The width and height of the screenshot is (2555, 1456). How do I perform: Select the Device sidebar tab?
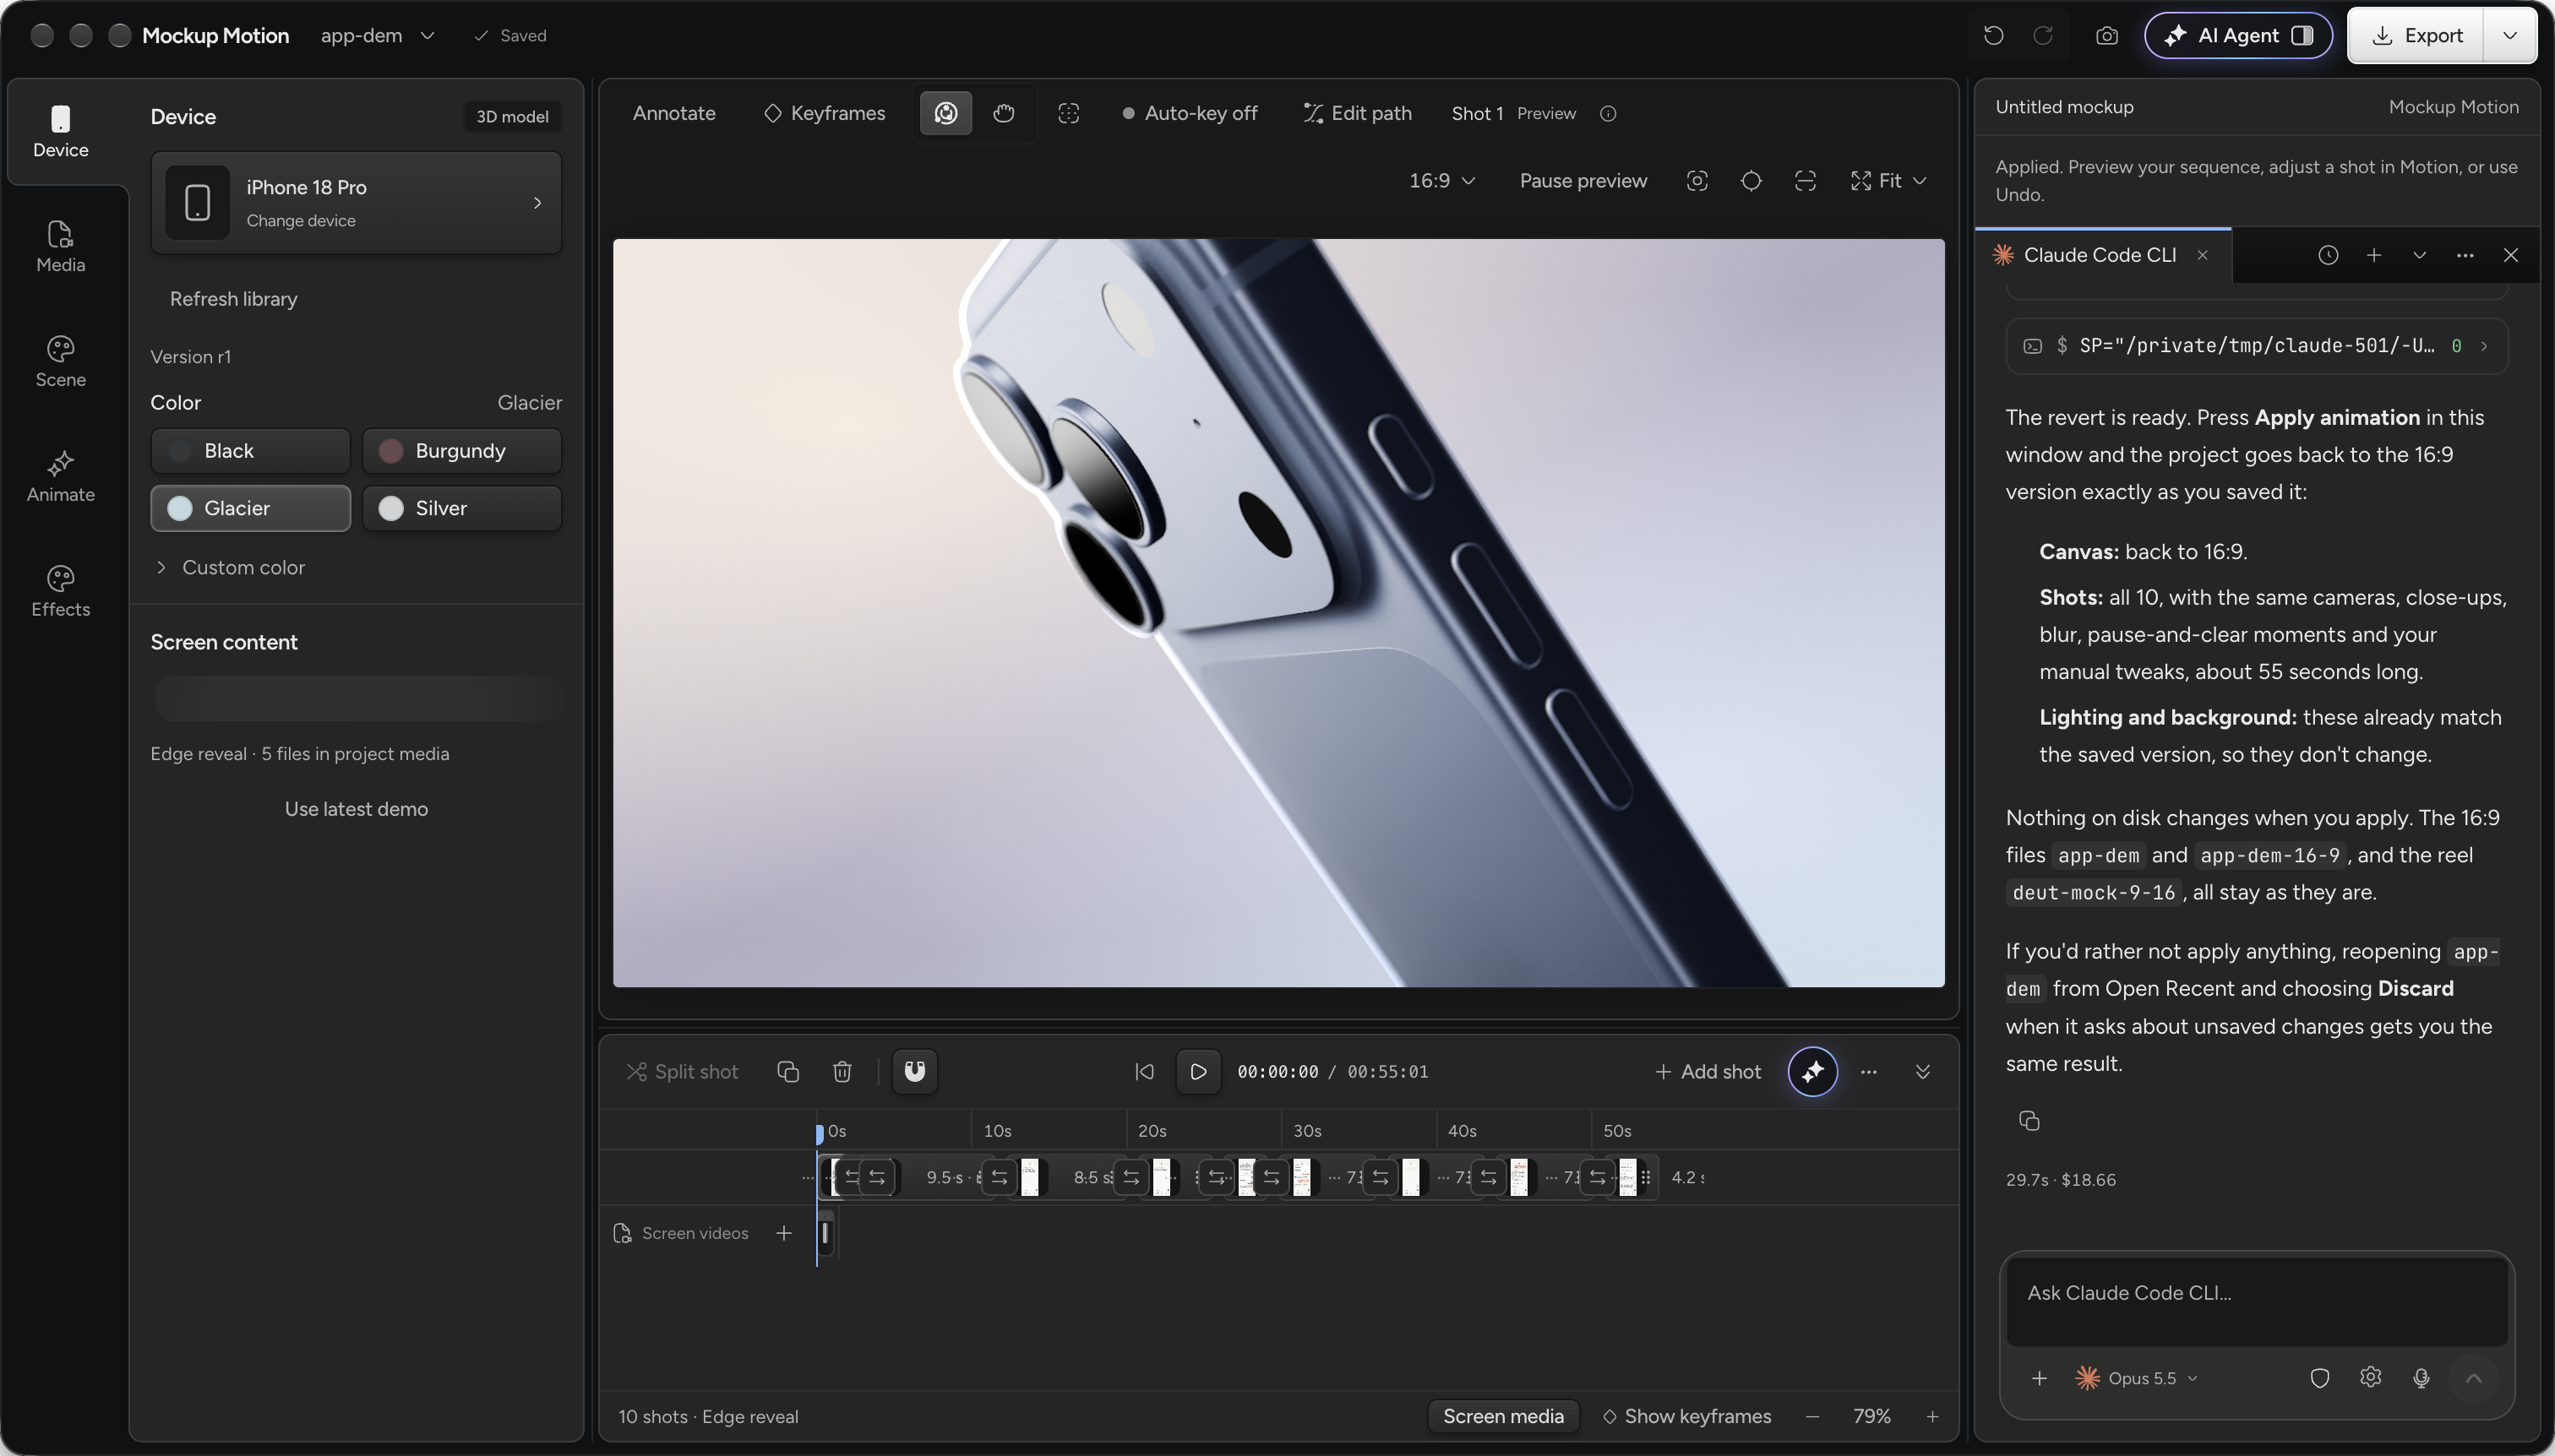tap(60, 132)
